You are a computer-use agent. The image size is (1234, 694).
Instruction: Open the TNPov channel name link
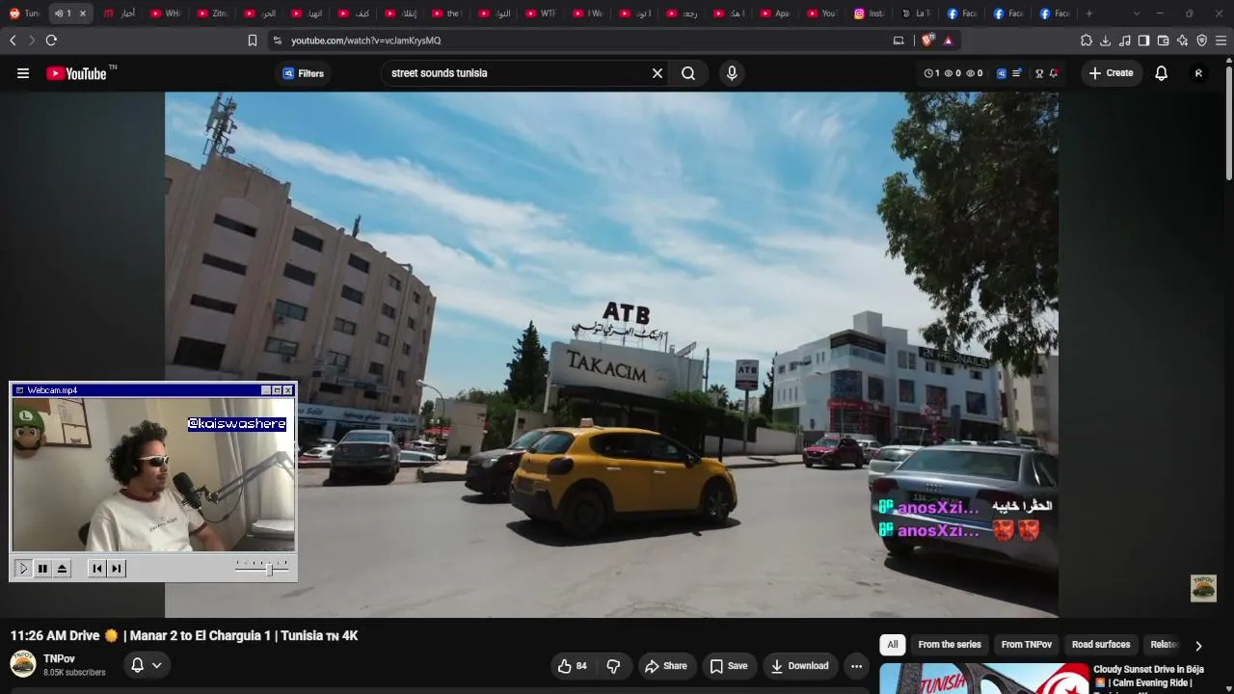59,658
